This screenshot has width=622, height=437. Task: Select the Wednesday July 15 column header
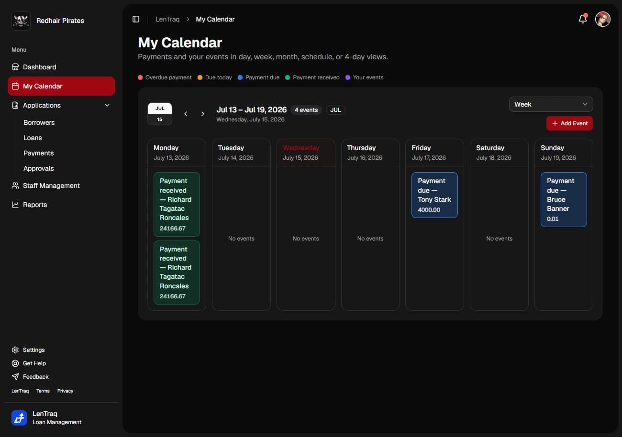(x=306, y=153)
